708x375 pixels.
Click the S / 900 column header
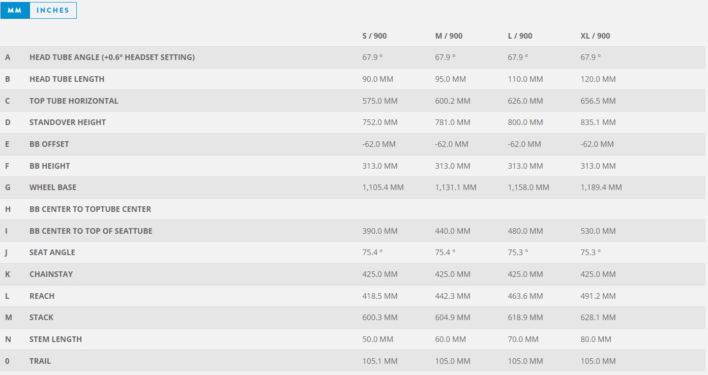tap(374, 36)
